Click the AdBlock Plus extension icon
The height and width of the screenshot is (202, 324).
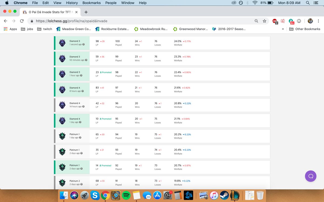(275, 21)
